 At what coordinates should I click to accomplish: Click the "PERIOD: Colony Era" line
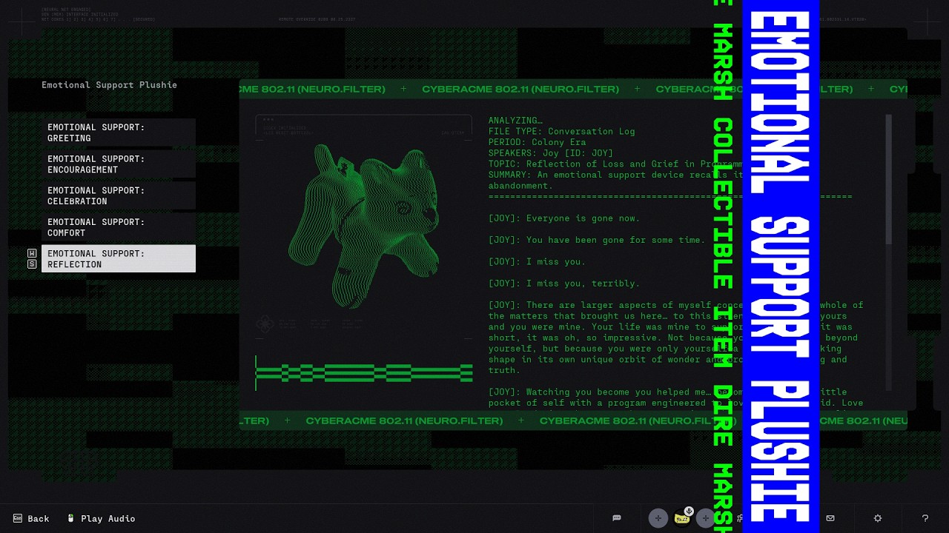pos(537,142)
